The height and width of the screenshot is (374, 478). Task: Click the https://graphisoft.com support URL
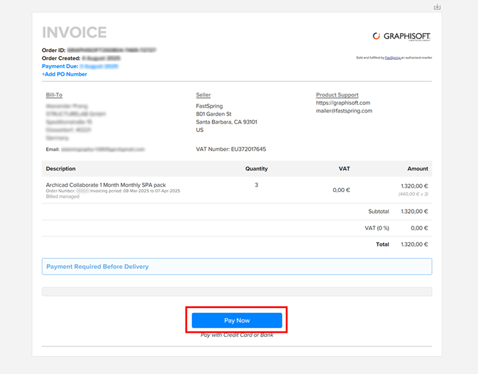pyautogui.click(x=343, y=103)
